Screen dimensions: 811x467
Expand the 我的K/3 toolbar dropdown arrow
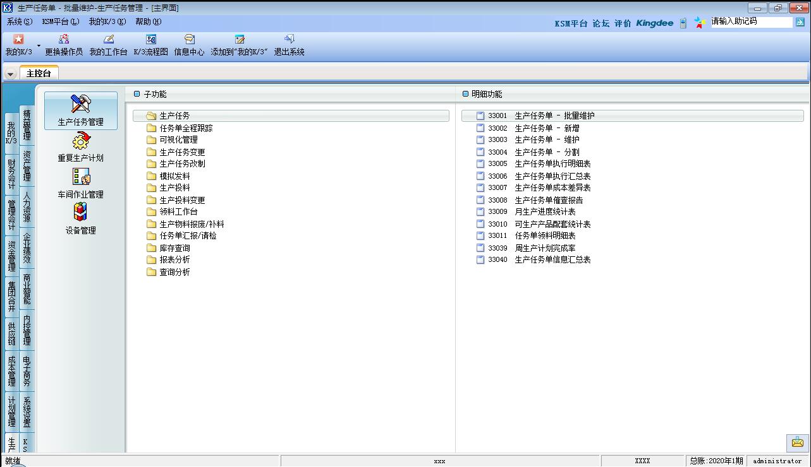[39, 46]
